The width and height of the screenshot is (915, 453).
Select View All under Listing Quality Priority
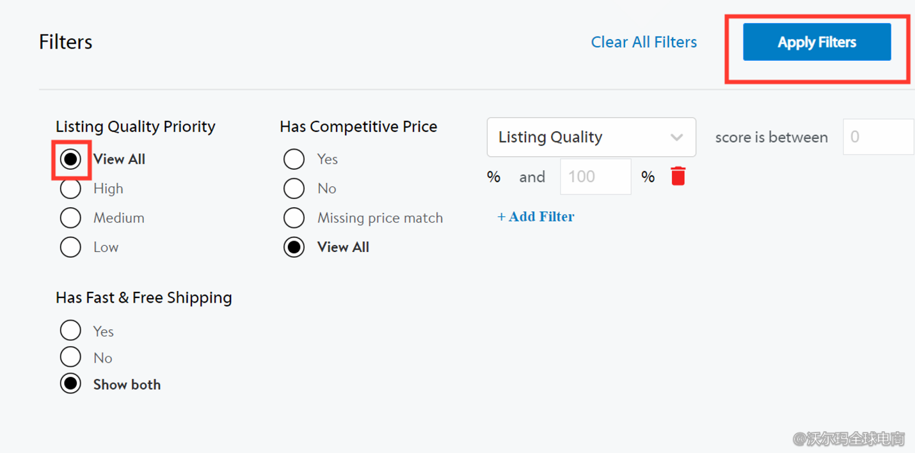[x=70, y=159]
